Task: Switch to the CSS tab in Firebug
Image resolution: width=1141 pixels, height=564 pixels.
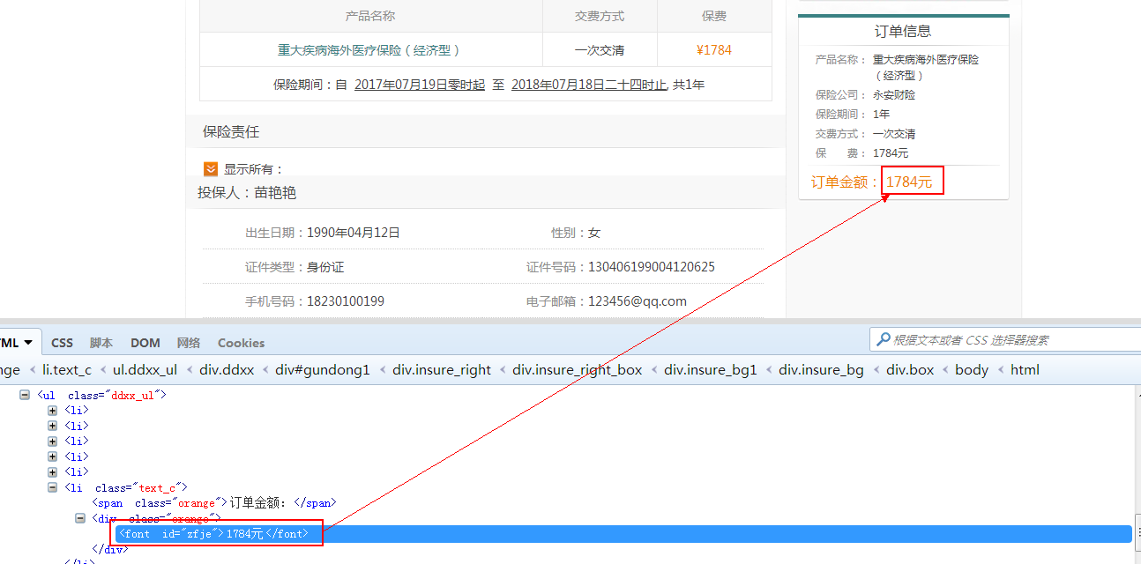Action: click(x=62, y=343)
